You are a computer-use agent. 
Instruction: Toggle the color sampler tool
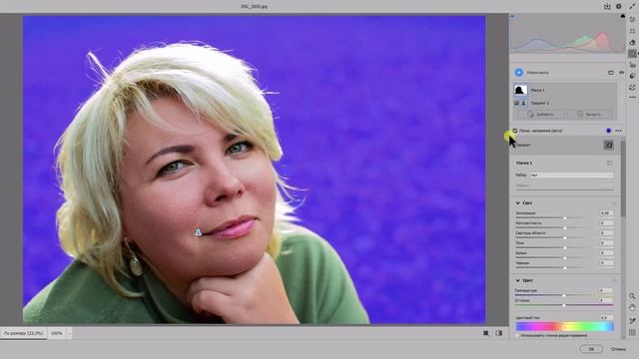632,321
